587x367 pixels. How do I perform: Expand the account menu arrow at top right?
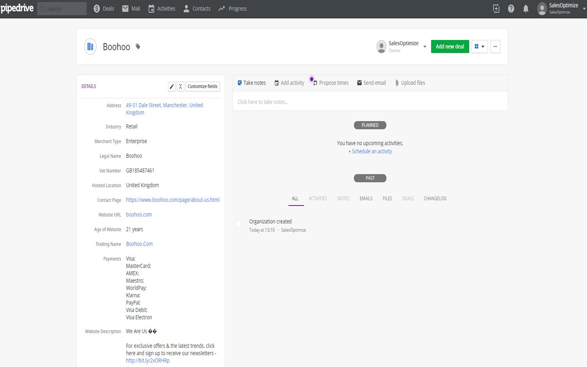point(584,9)
